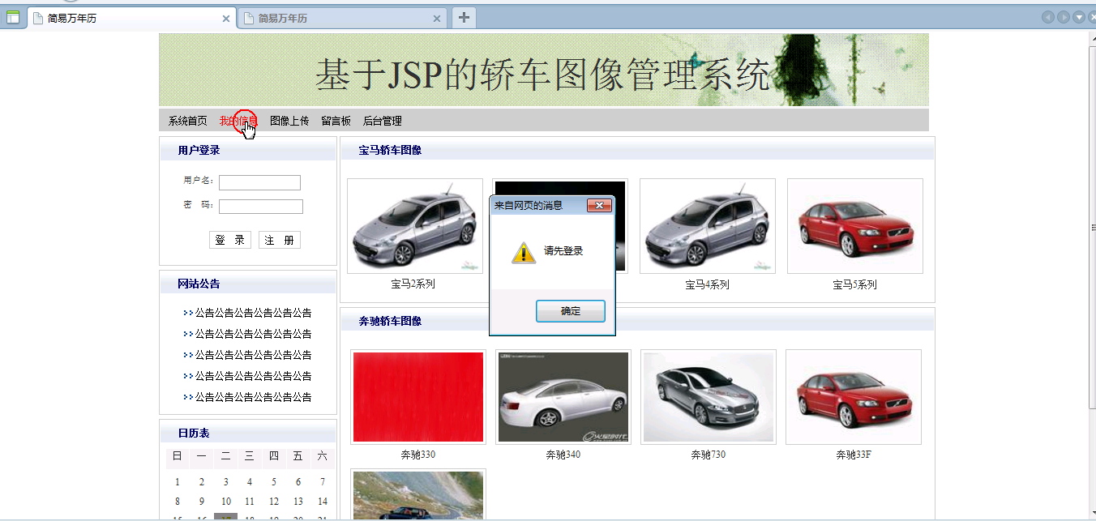The width and height of the screenshot is (1096, 521).
Task: Open the 宝马5系列 red car thumbnail
Action: pos(855,226)
